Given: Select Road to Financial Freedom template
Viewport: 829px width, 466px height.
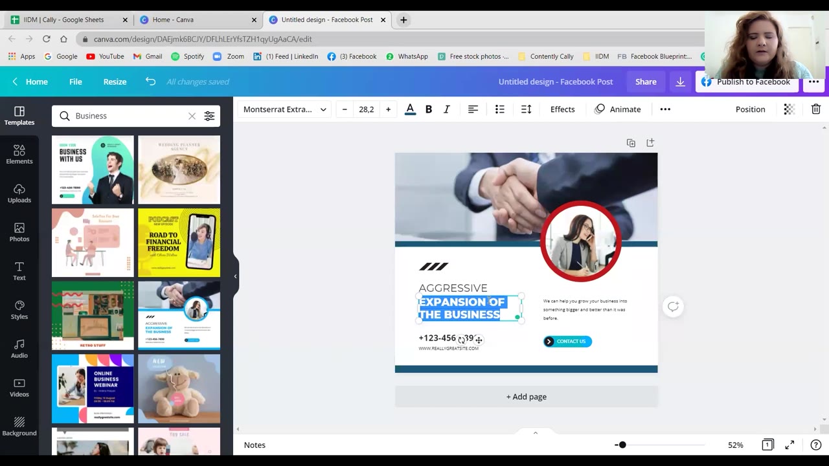Looking at the screenshot, I should (179, 243).
